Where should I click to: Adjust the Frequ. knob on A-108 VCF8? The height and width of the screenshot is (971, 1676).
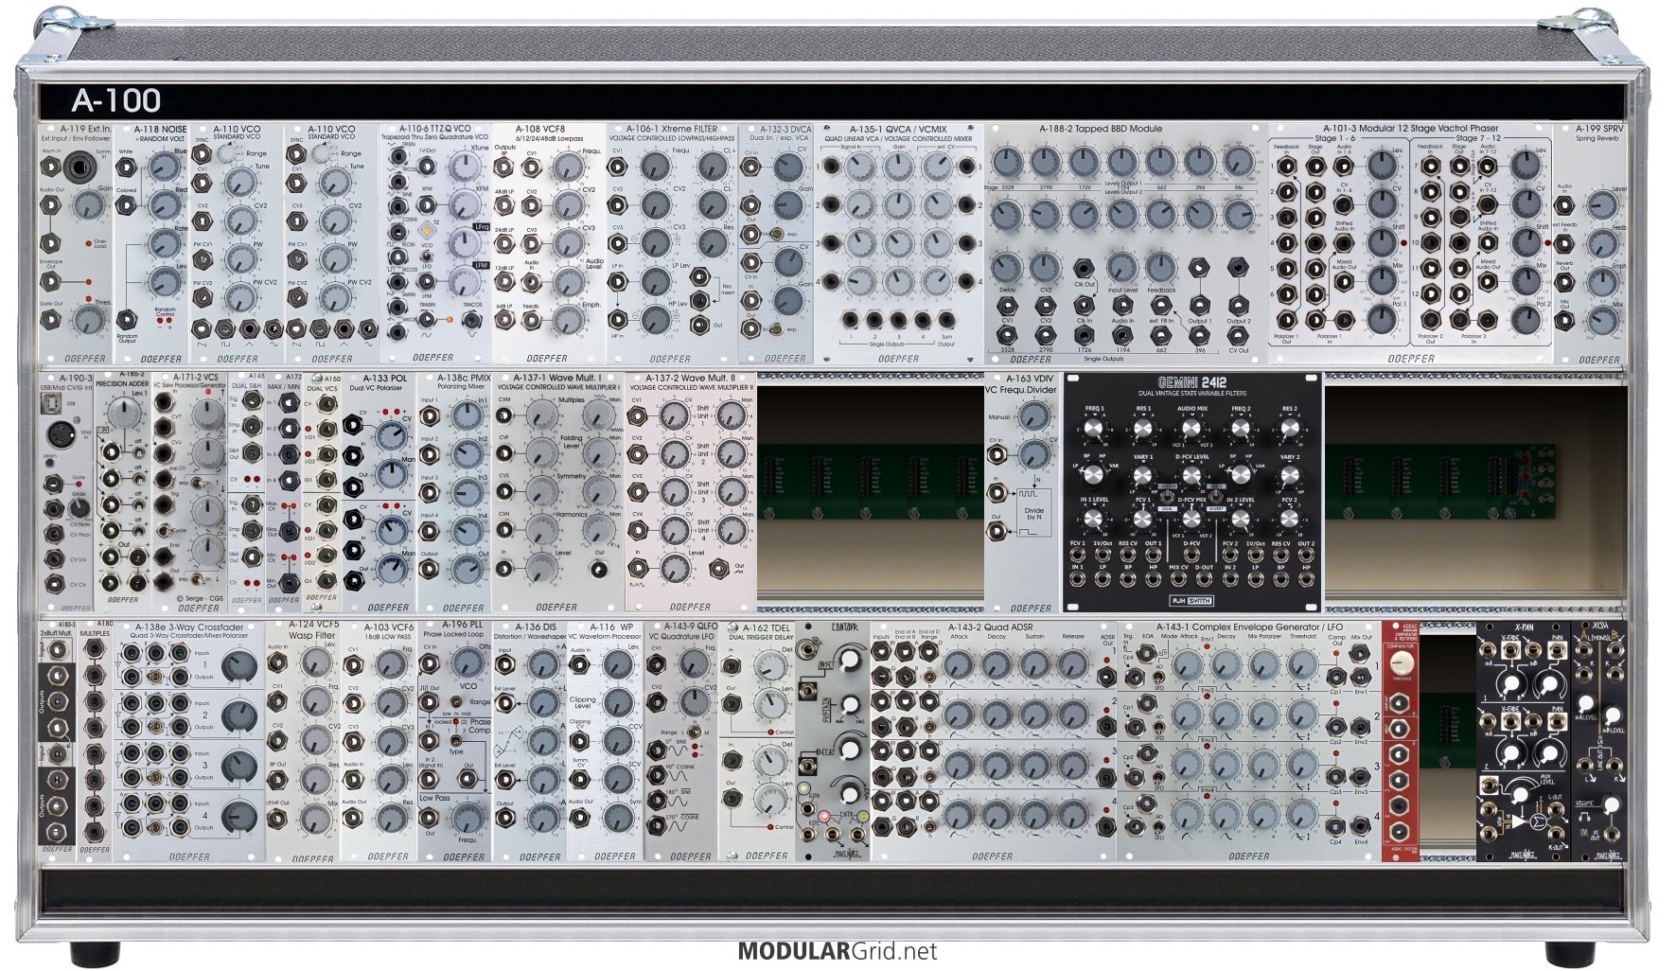567,168
